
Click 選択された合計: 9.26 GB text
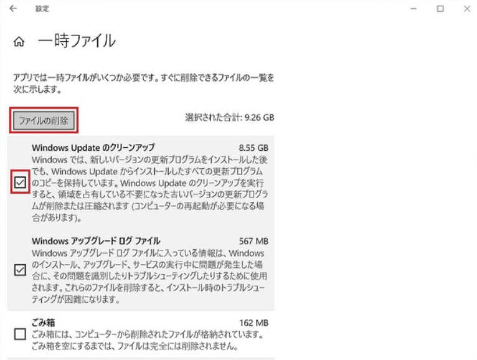[x=230, y=117]
